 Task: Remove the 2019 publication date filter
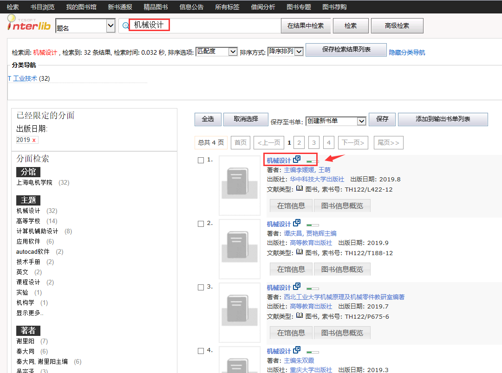click(34, 140)
